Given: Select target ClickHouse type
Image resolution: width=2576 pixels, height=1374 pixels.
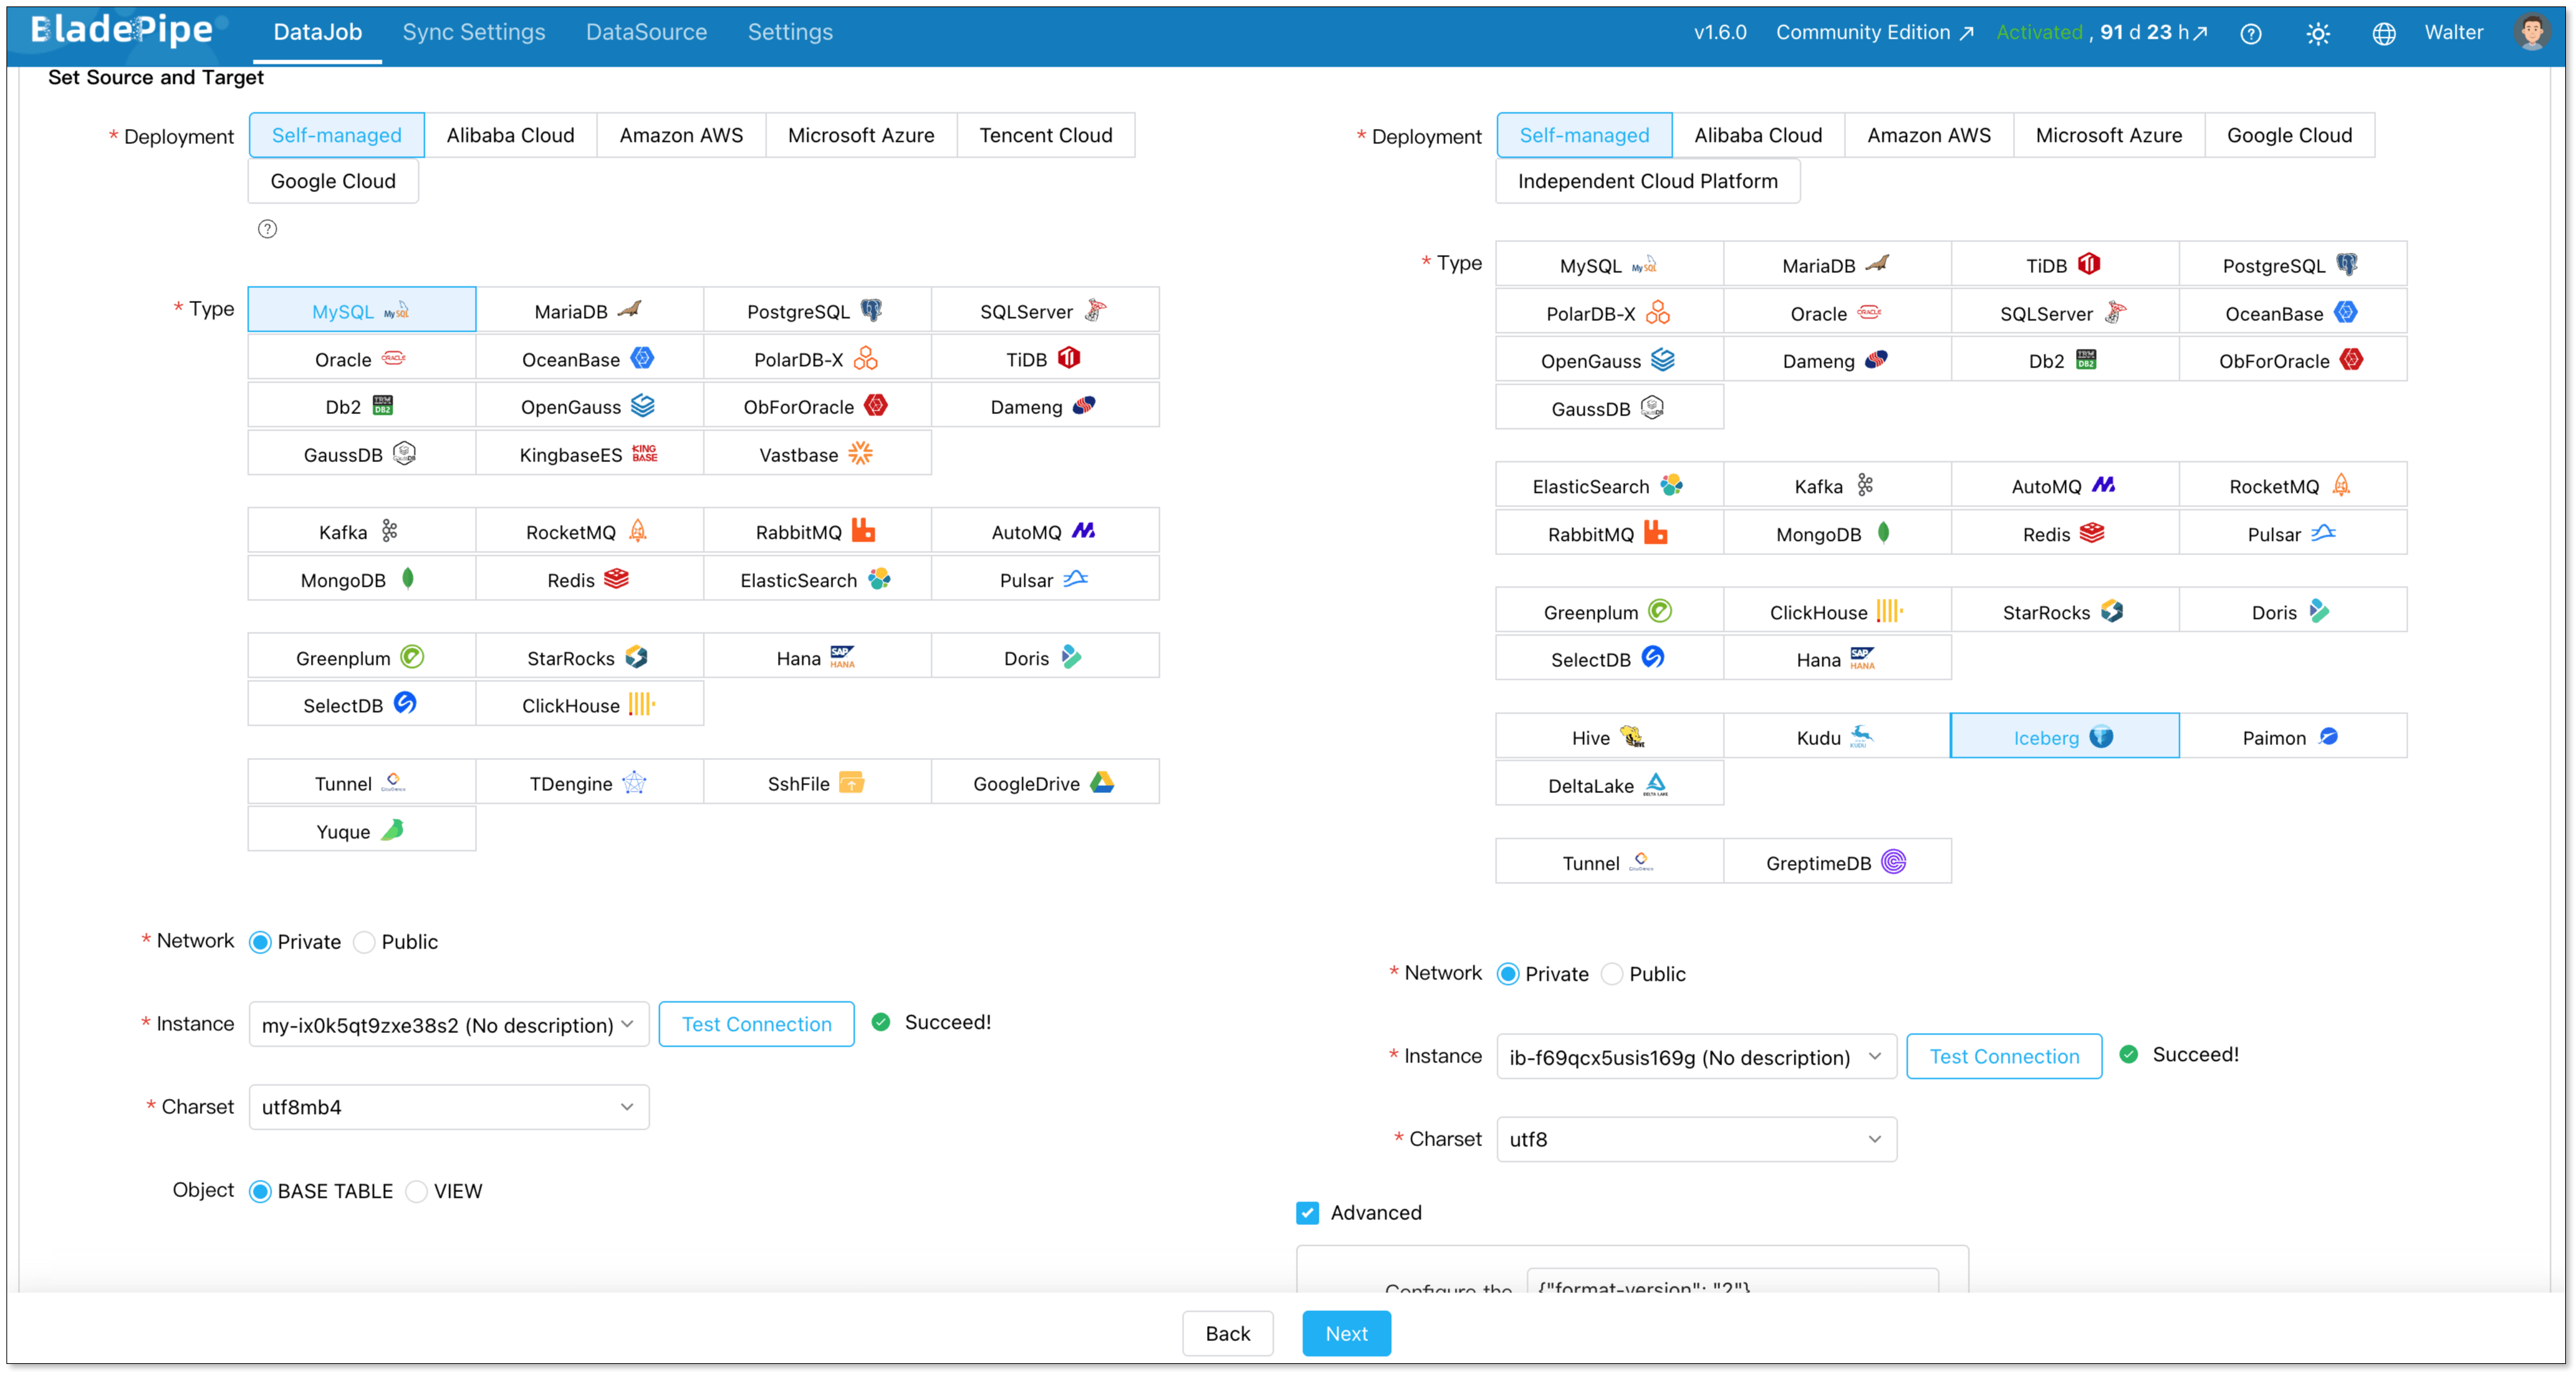Looking at the screenshot, I should point(1836,611).
